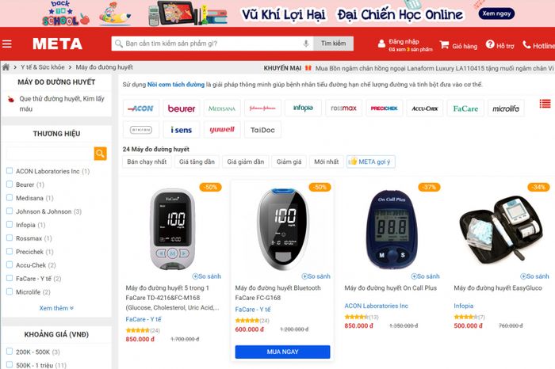Open the hamburger menu icon

(6, 44)
